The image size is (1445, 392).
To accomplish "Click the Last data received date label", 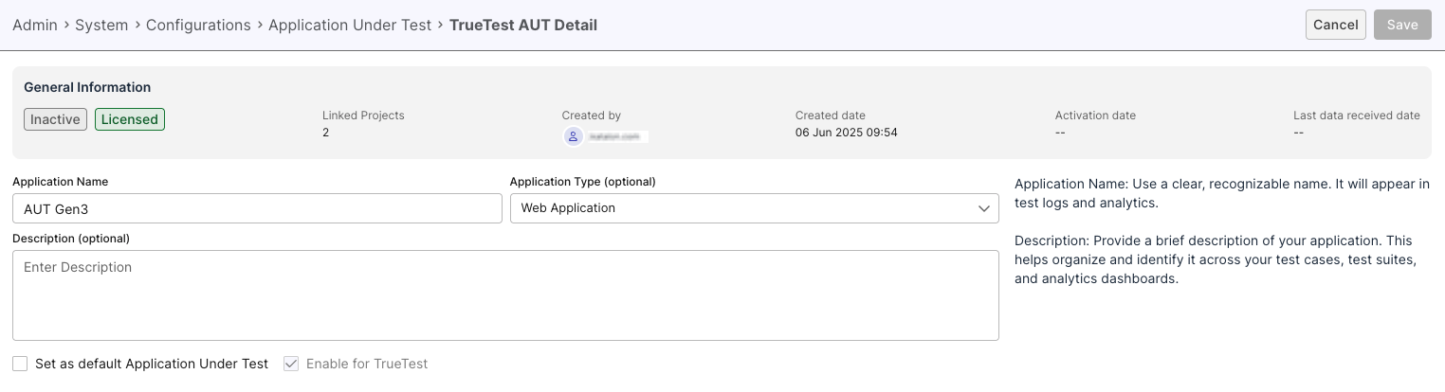I will [x=1357, y=116].
